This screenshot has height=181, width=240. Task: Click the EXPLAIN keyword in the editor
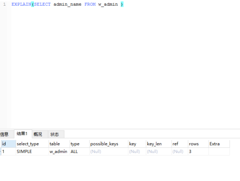point(21,4)
